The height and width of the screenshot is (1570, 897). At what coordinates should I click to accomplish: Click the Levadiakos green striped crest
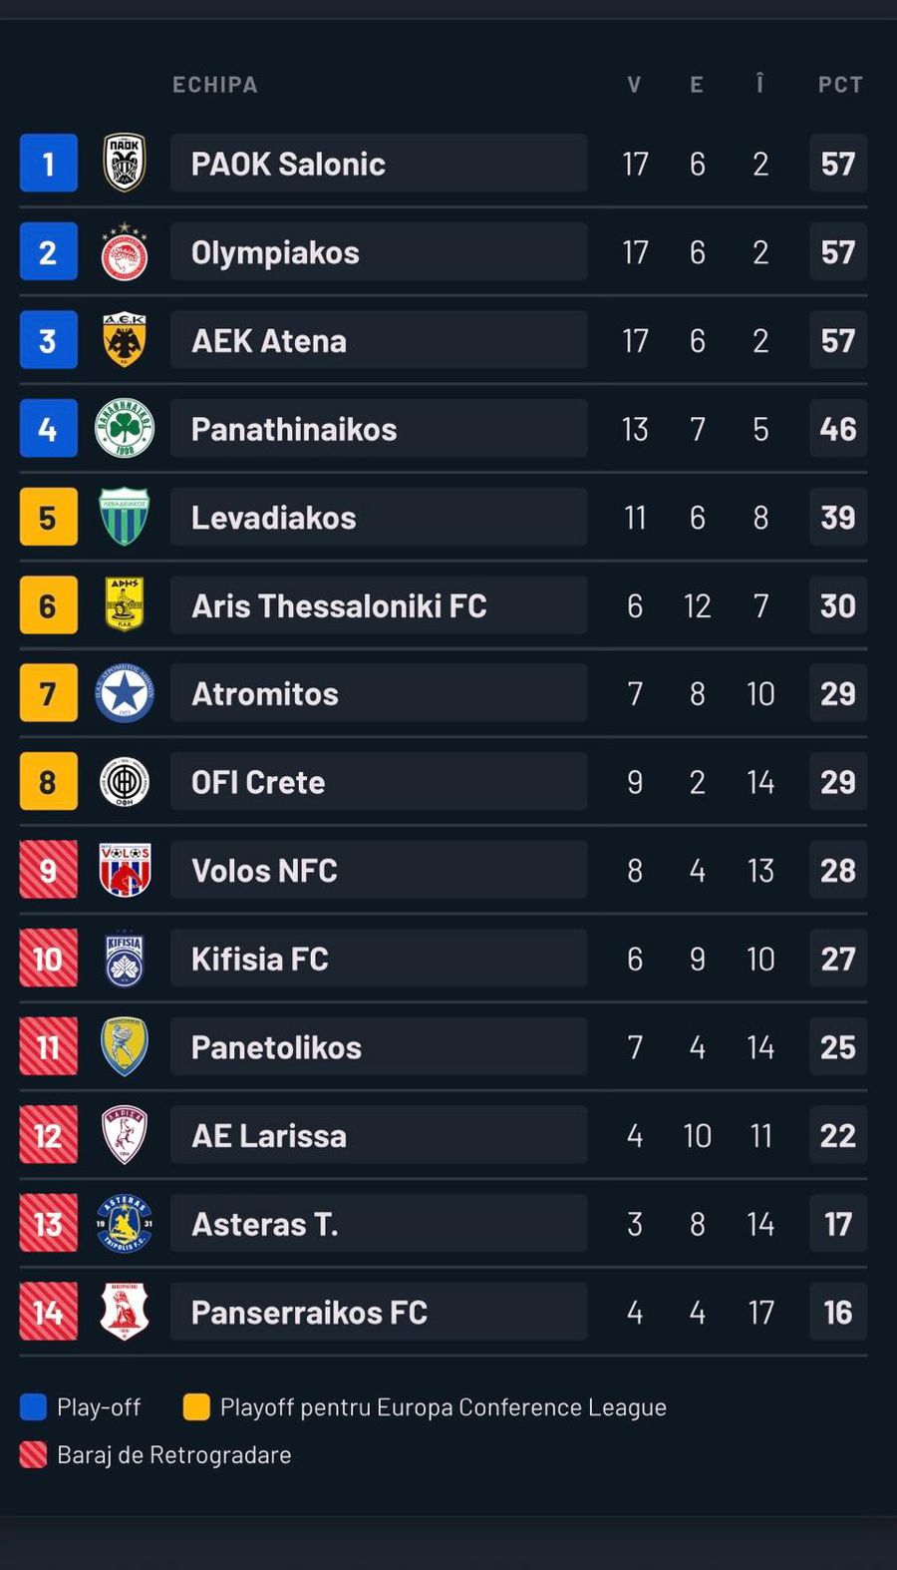pyautogui.click(x=125, y=517)
